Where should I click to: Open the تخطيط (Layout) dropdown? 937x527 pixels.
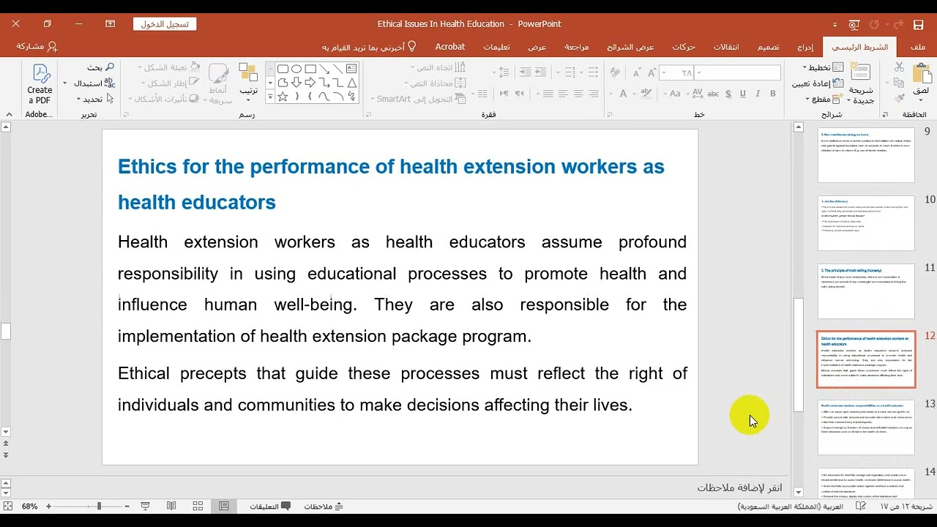pos(821,67)
